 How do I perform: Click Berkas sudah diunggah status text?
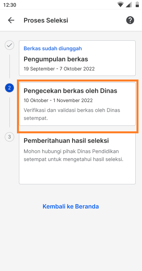53,49
